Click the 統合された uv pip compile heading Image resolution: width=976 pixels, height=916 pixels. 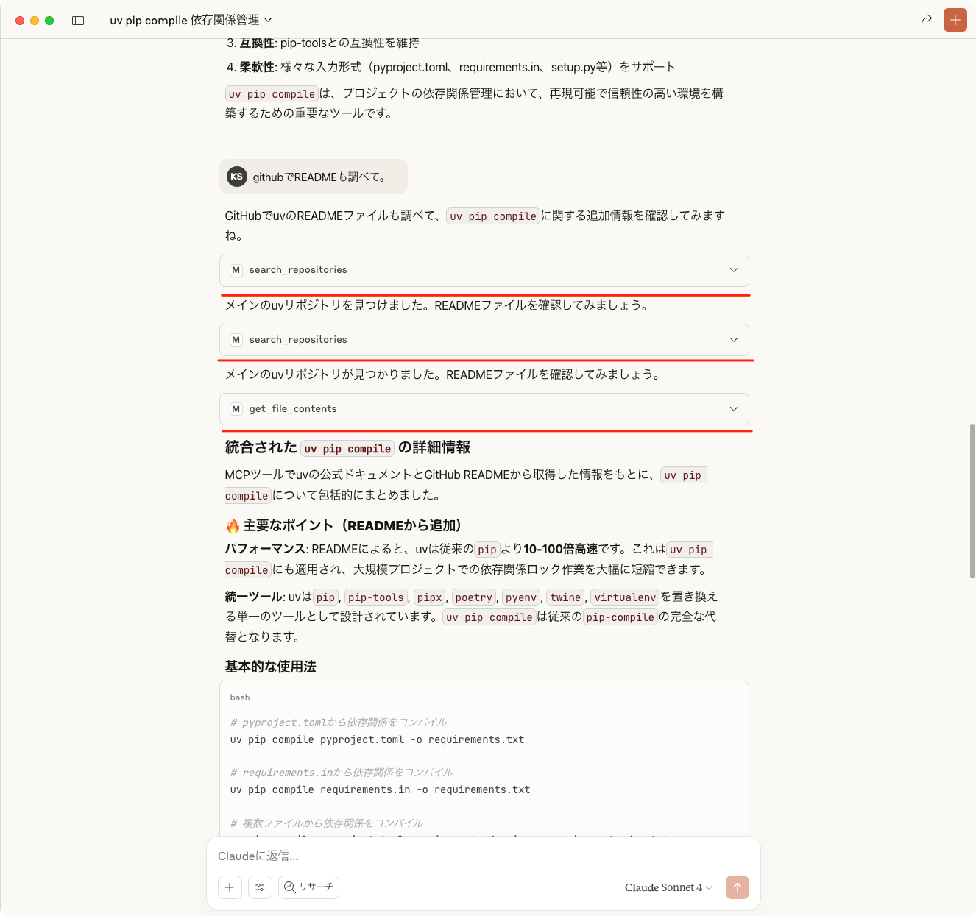347,447
